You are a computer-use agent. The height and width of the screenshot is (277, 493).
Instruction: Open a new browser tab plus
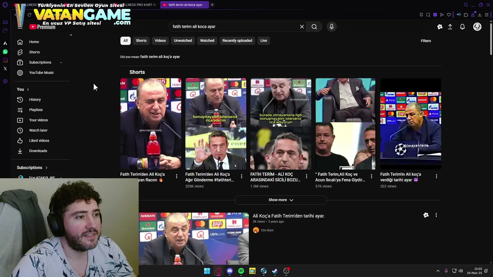pos(212,5)
